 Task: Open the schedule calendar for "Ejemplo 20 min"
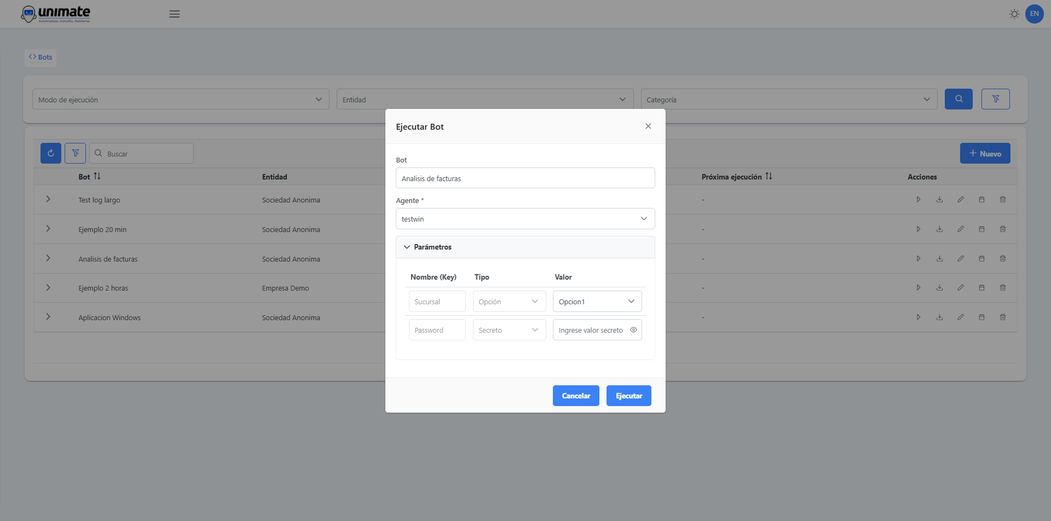(981, 229)
